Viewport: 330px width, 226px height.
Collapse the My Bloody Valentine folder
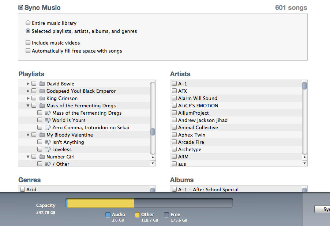[28, 135]
